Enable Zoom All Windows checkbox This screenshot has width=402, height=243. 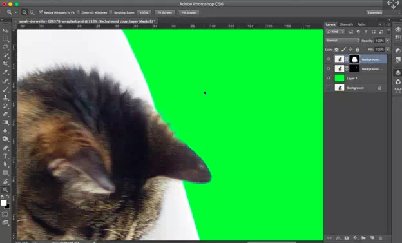pos(78,12)
